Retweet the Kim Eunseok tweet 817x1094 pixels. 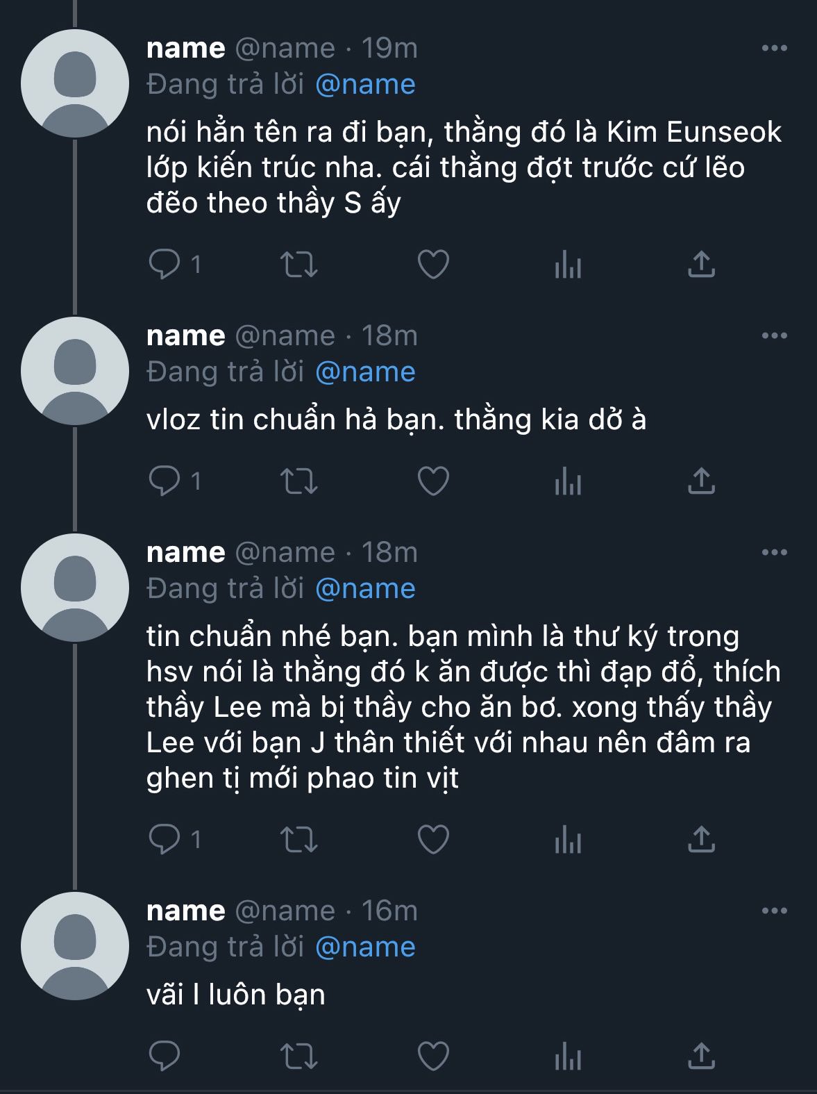298,265
